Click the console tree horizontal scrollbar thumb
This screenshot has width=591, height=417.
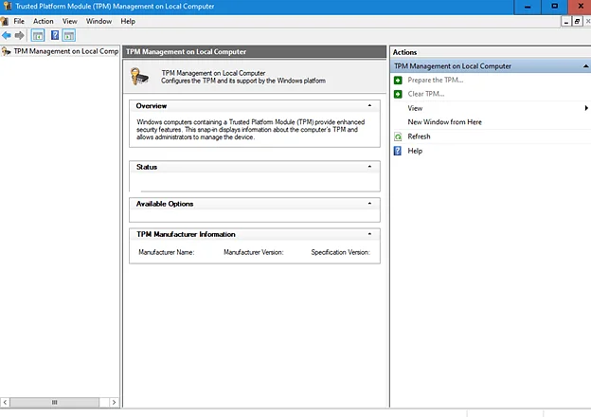55,402
